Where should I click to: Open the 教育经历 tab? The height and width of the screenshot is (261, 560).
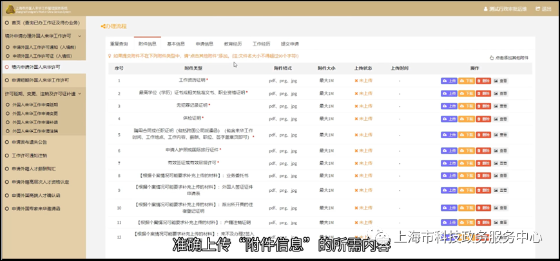pyautogui.click(x=233, y=44)
